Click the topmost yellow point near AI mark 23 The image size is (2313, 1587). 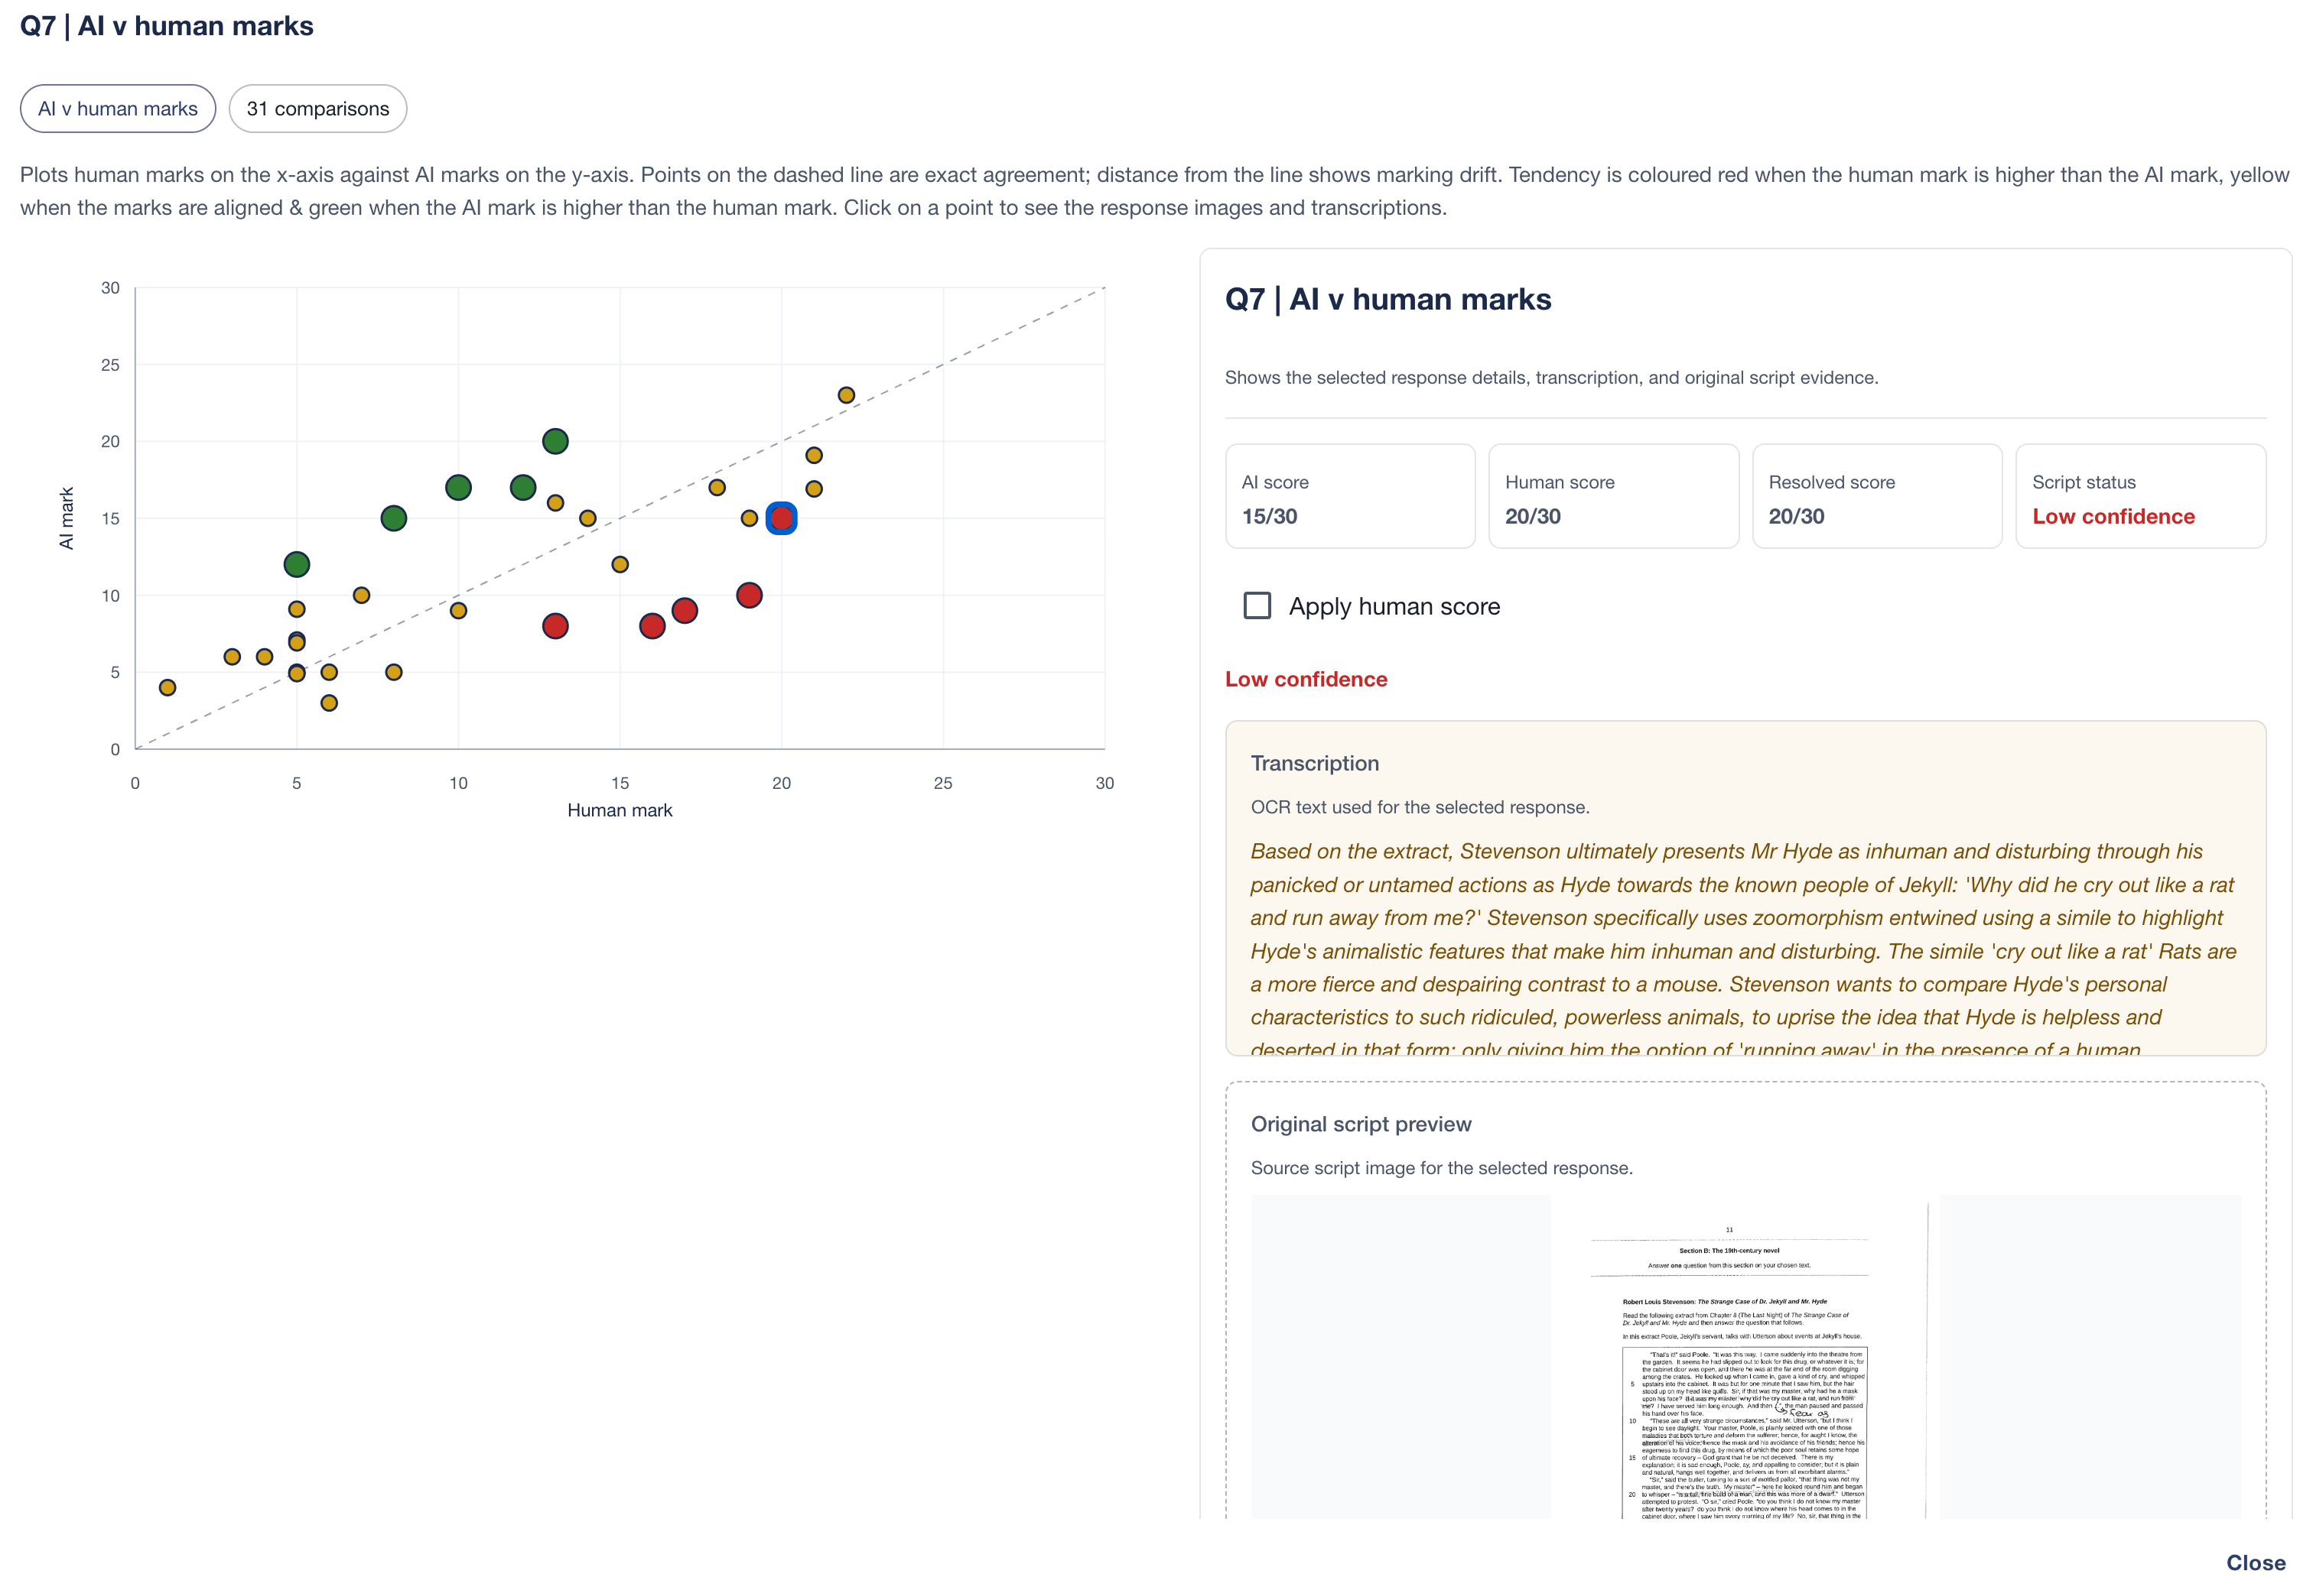[846, 395]
